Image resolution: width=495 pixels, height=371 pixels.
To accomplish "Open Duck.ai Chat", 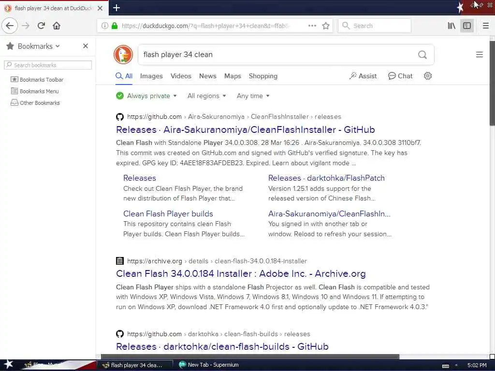I will click(400, 76).
